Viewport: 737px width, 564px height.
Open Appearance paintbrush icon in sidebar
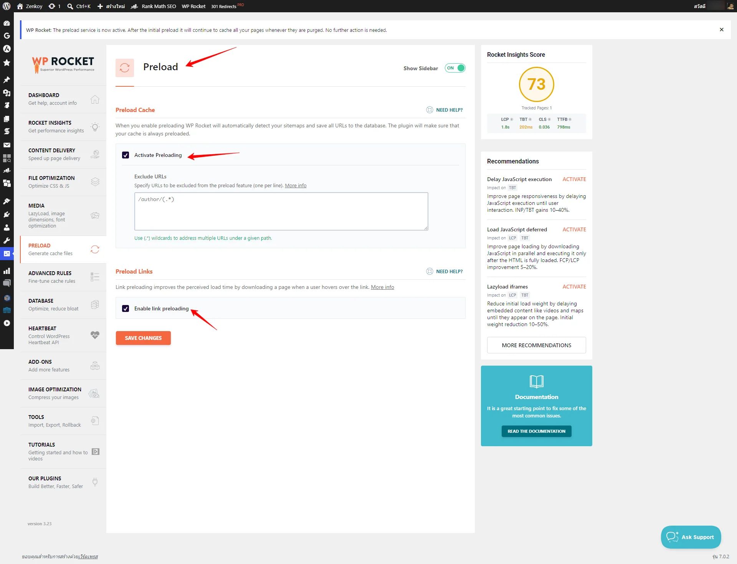coord(7,201)
